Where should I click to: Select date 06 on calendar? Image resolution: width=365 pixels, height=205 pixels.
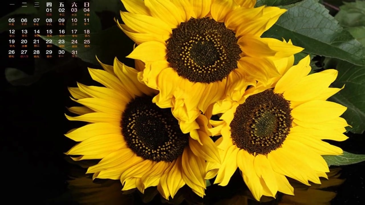[24, 20]
